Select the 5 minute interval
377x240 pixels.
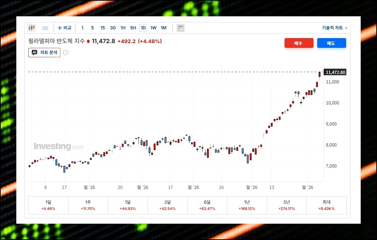[92, 28]
